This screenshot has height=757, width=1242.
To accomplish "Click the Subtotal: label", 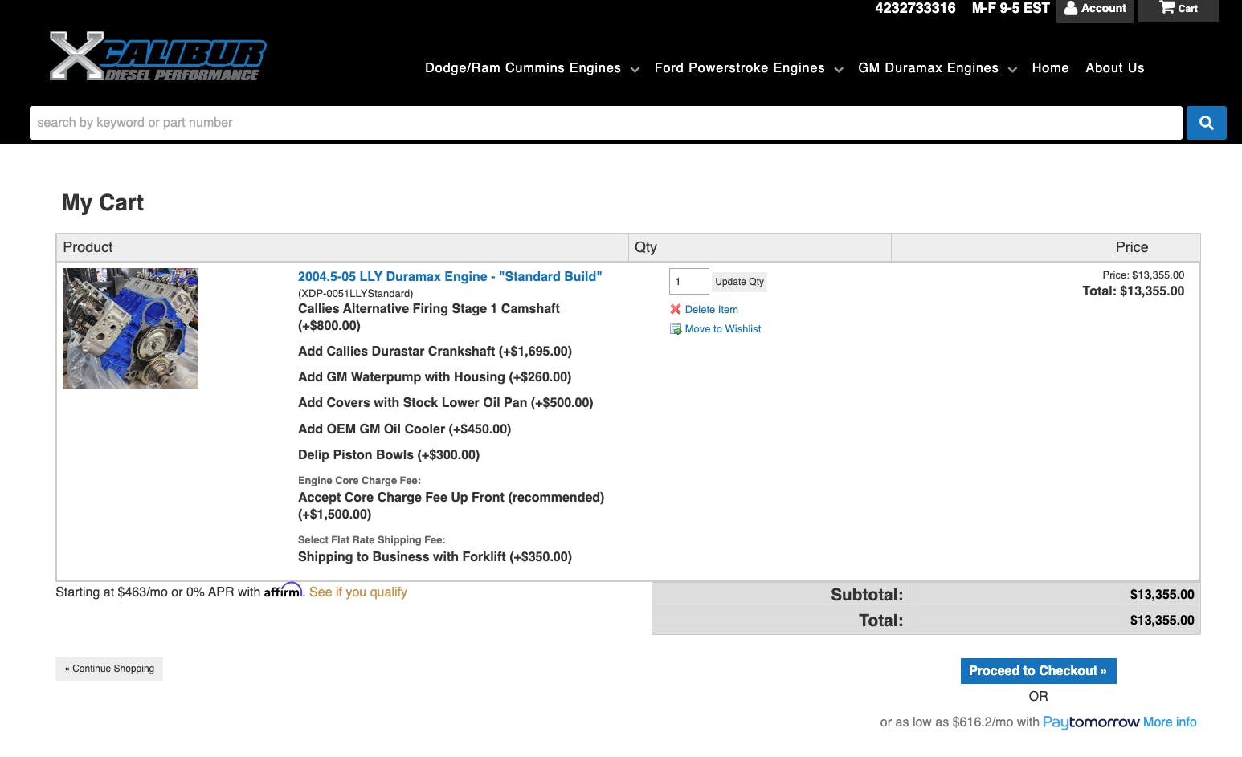I will (867, 595).
